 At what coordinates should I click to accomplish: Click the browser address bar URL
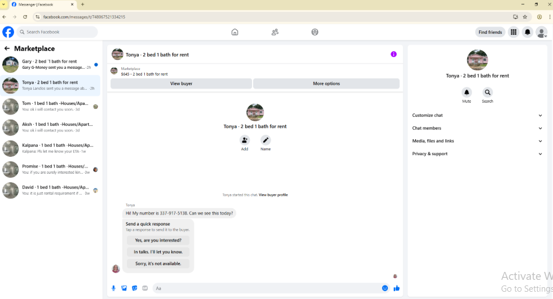tap(85, 16)
